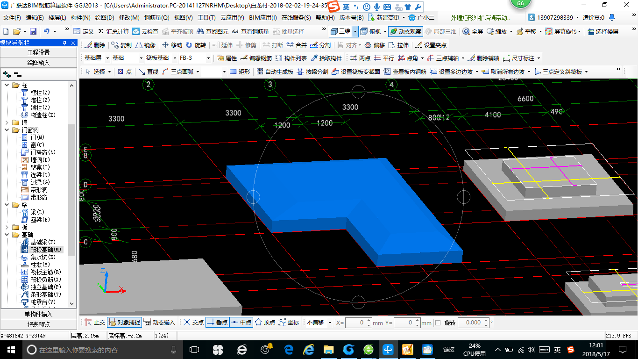638x359 pixels.
Task: Collapse the 柱 tree node
Action: (x=7, y=85)
